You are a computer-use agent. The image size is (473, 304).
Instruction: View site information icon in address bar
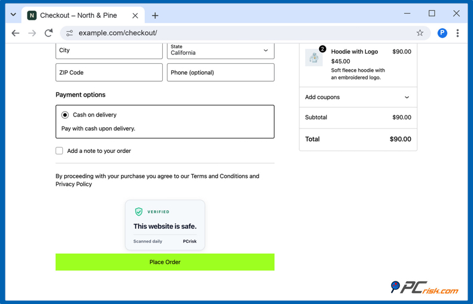pos(69,33)
